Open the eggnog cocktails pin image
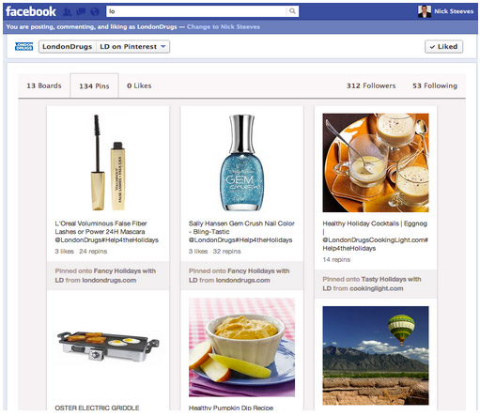The image size is (480, 416). [376, 162]
